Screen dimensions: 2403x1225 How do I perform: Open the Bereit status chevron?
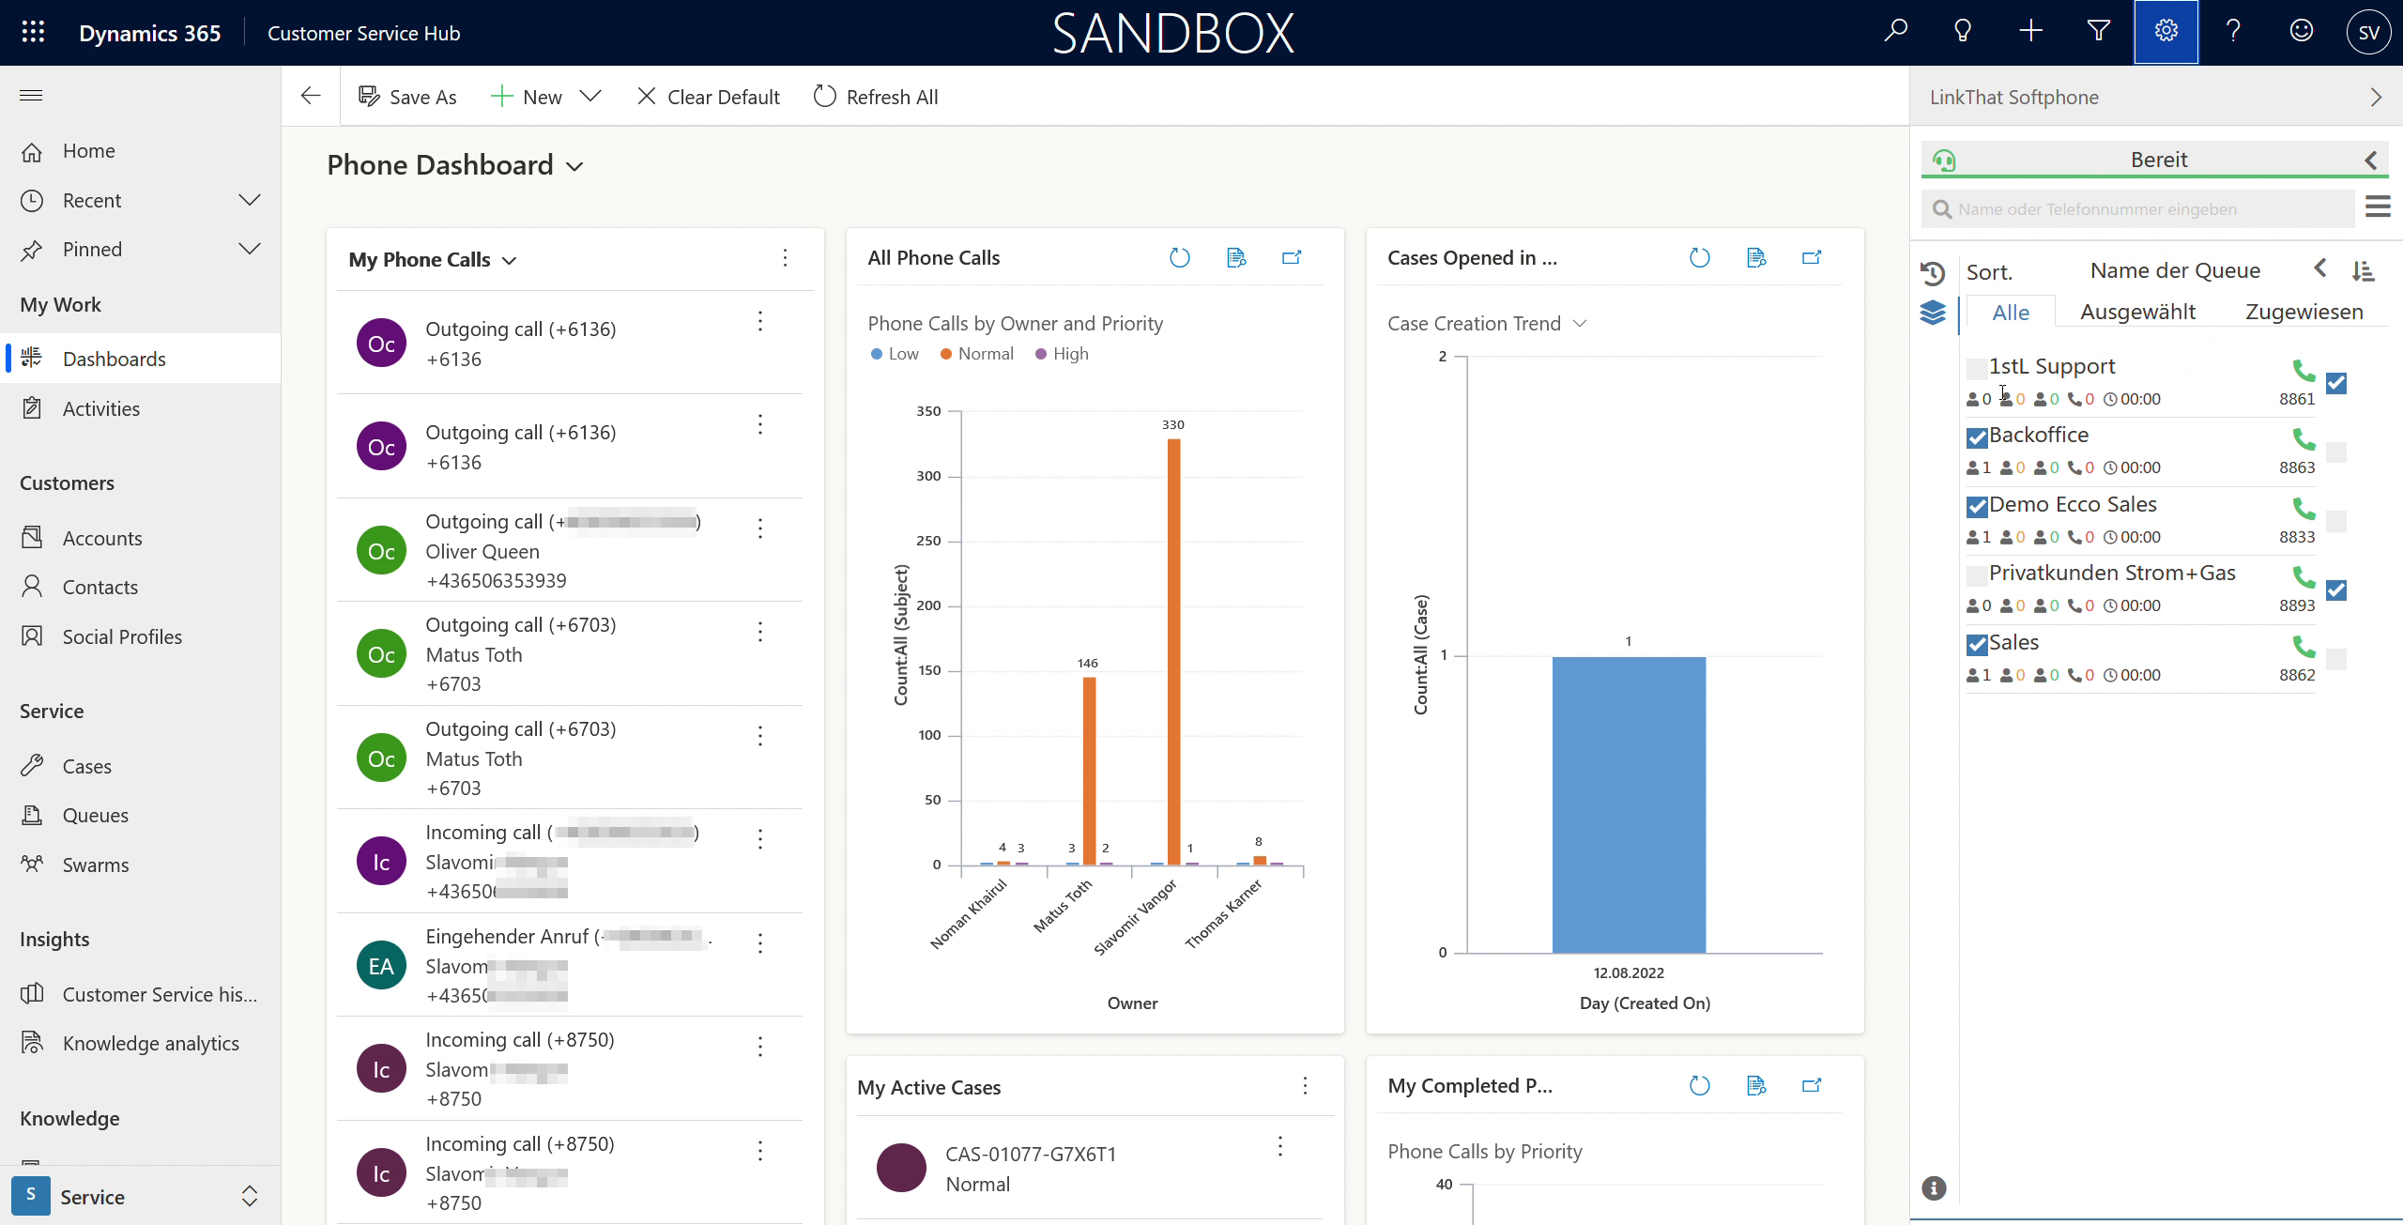click(2372, 160)
